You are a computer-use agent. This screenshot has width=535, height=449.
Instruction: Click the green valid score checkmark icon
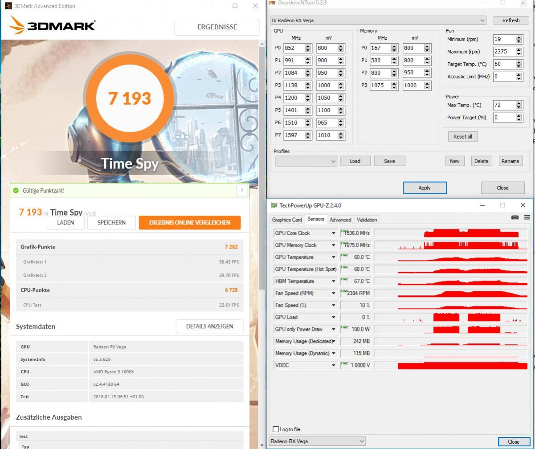pos(16,191)
